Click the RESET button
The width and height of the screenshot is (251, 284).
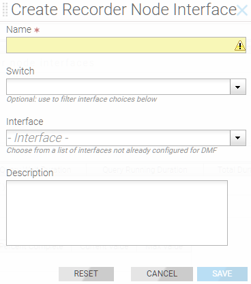(x=86, y=274)
